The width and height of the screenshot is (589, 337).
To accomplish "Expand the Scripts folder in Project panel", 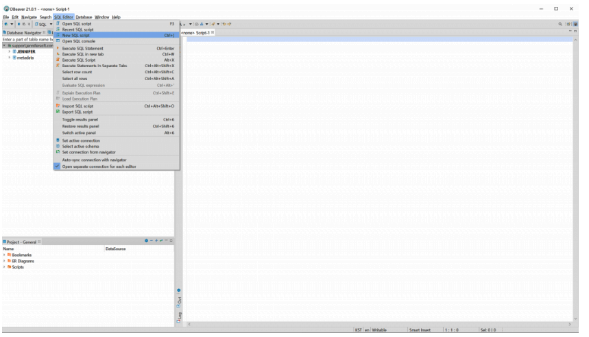I will [3, 266].
